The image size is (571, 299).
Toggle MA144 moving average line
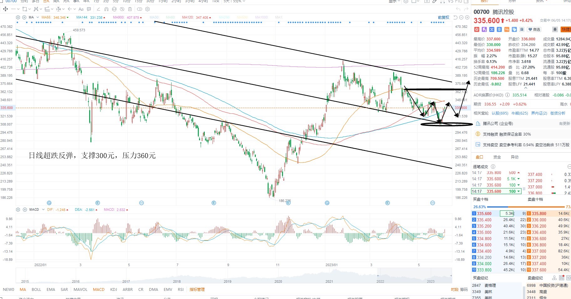point(91,18)
